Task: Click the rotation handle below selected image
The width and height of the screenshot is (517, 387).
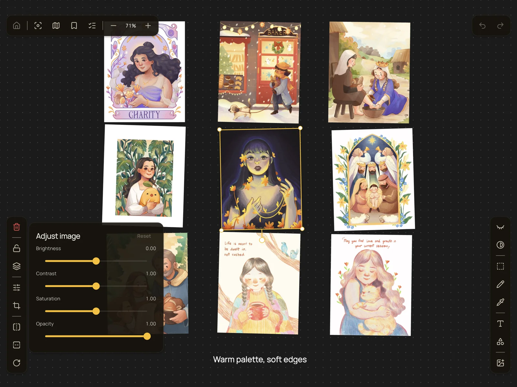Action: (x=262, y=240)
